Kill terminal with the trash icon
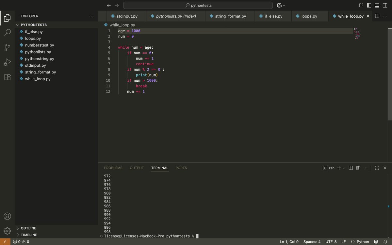The height and width of the screenshot is (245, 392). point(358,168)
